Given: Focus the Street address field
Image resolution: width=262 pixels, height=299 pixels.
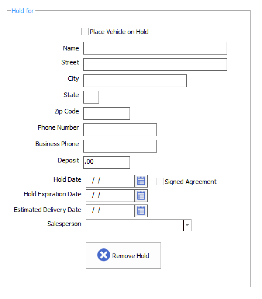Looking at the screenshot, I should [x=155, y=64].
